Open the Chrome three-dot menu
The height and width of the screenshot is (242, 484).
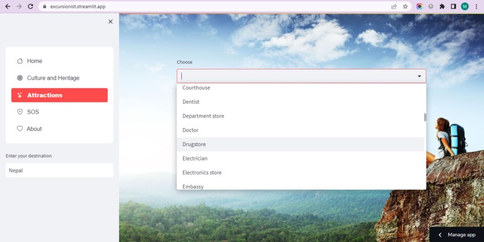point(476,7)
